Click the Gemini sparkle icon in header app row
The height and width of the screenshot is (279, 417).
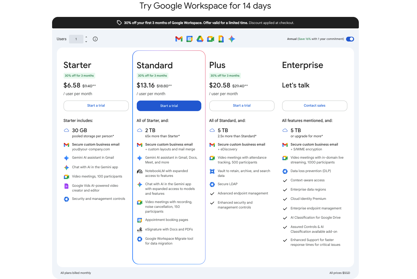pyautogui.click(x=232, y=39)
